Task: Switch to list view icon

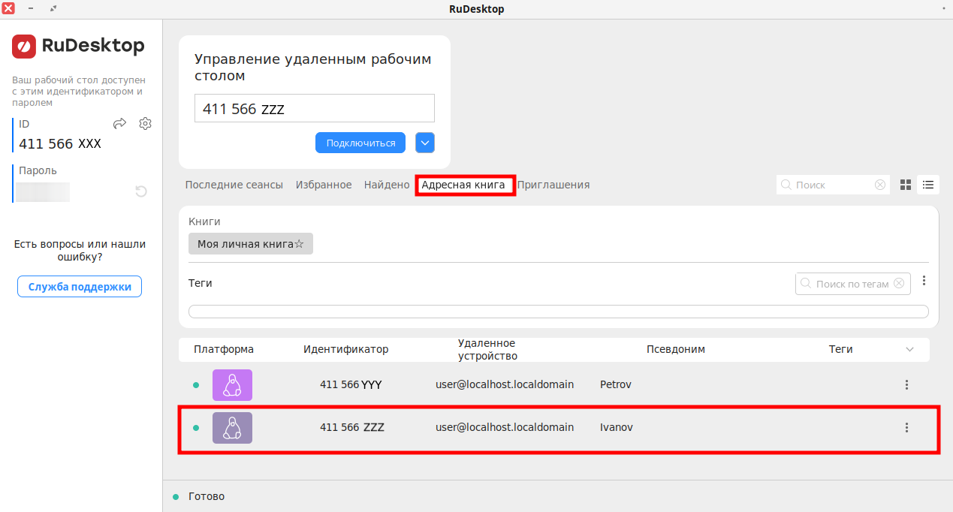Action: (x=928, y=185)
